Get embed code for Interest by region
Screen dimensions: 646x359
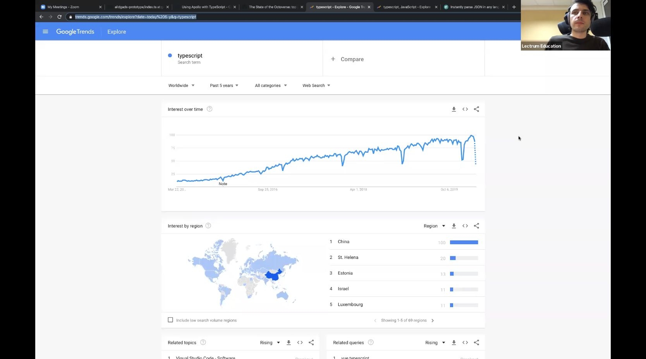tap(465, 226)
